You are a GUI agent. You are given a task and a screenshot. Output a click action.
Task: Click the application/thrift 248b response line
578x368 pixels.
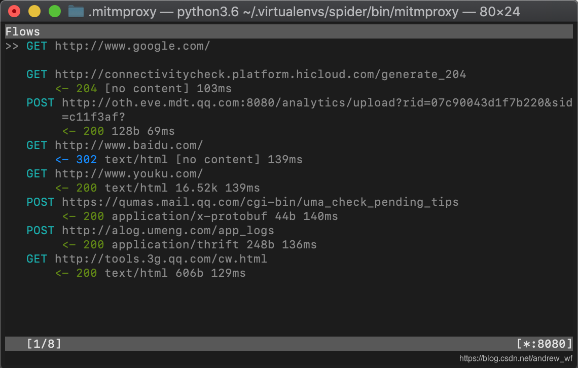click(x=190, y=245)
